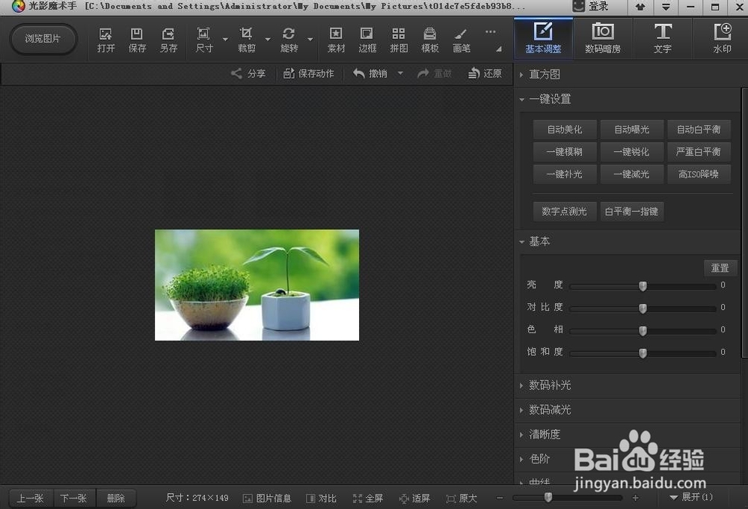748x509 pixels.
Task: Click 原大 original size
Action: [462, 499]
